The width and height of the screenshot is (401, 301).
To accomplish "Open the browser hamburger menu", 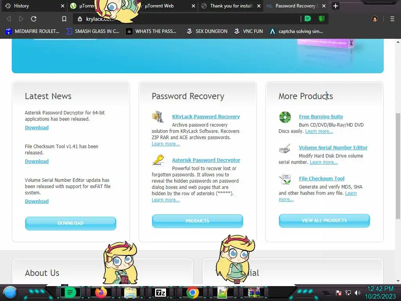I will click(x=392, y=19).
